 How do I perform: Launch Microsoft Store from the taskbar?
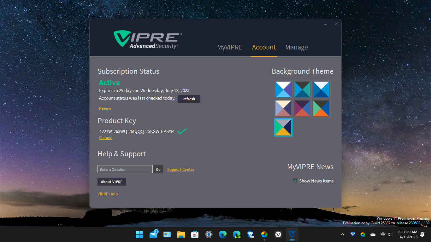click(195, 234)
